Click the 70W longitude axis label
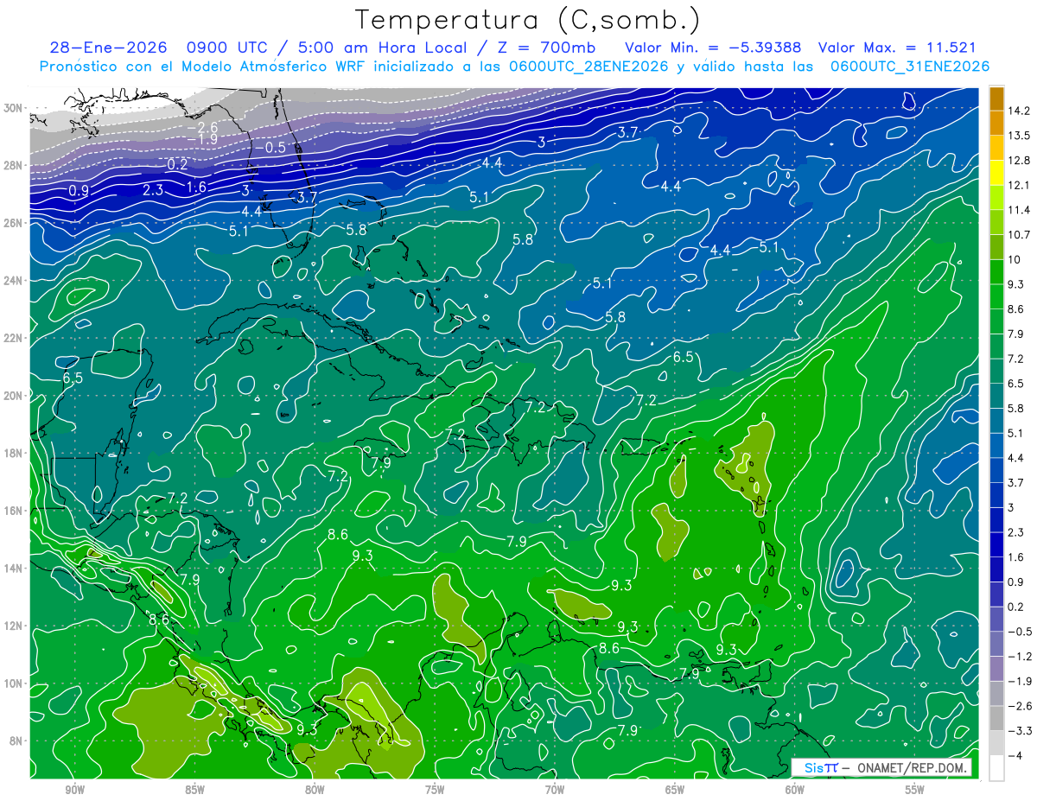This screenshot has width=1037, height=801. [x=555, y=789]
